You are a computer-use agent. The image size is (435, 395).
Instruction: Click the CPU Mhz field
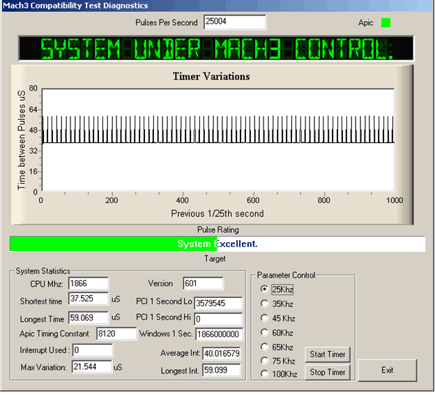pyautogui.click(x=89, y=283)
